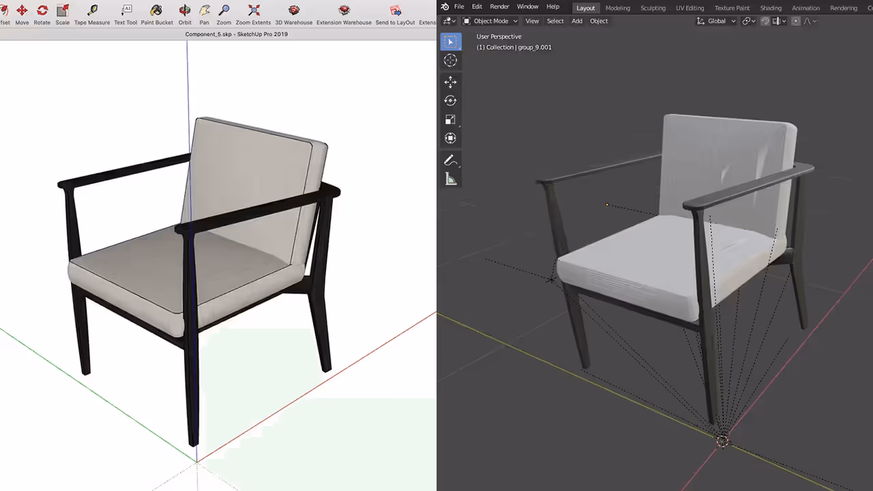Toggle proportional editing in Blender header
The image size is (873, 491).
(x=796, y=21)
